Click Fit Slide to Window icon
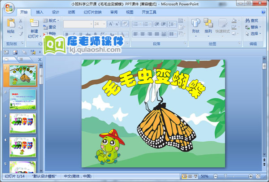 pyautogui.click(x=258, y=176)
